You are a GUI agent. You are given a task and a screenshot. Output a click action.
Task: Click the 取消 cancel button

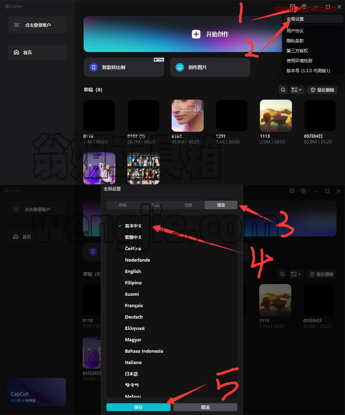tap(205, 407)
